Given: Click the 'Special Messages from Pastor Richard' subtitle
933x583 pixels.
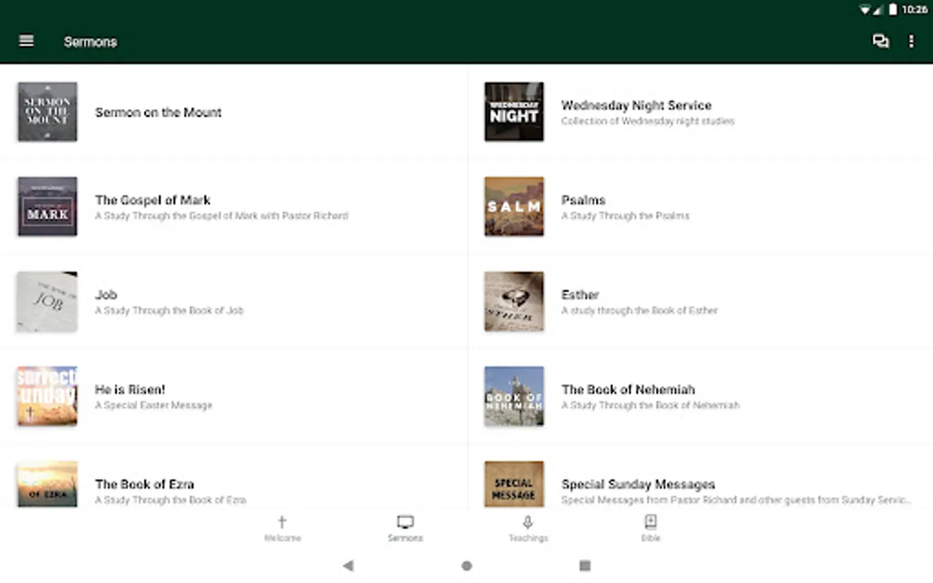Looking at the screenshot, I should coord(736,499).
